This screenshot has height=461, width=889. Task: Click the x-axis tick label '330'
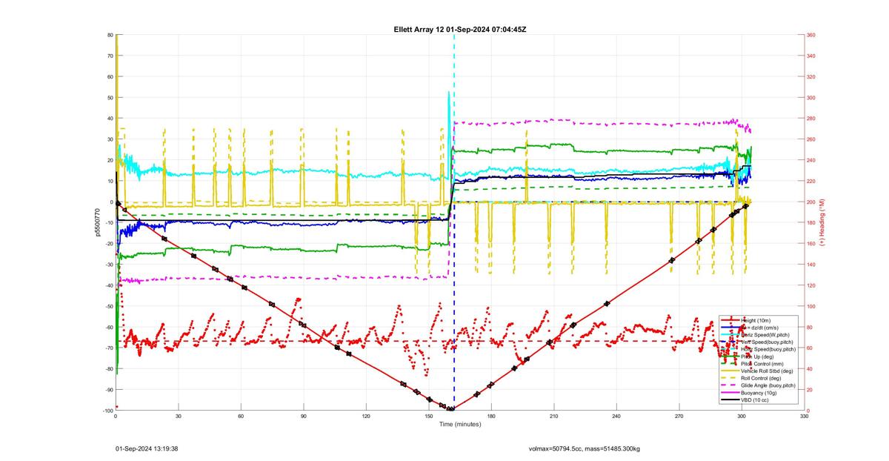pos(805,417)
